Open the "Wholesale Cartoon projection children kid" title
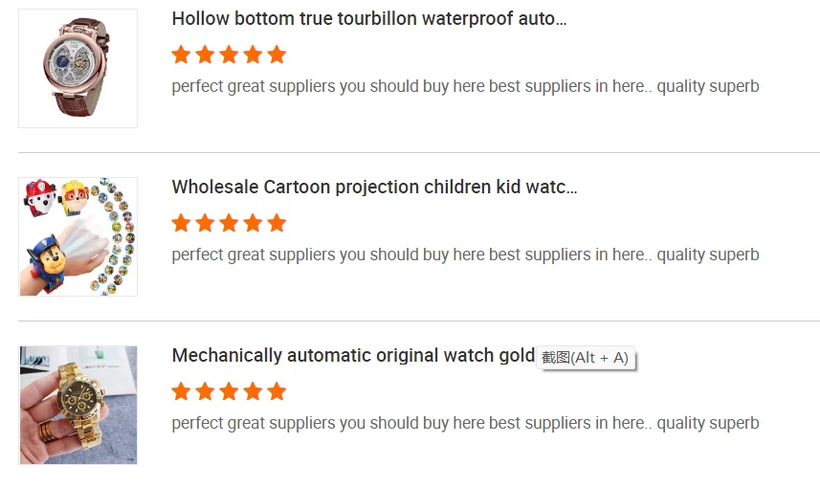This screenshot has height=488, width=820. click(374, 188)
